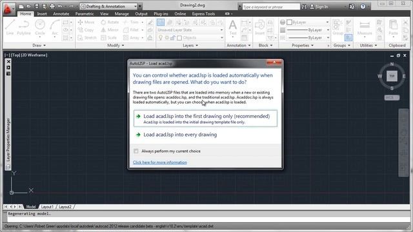Expand the Block panel
The width and height of the screenshot is (413, 232).
point(265,46)
